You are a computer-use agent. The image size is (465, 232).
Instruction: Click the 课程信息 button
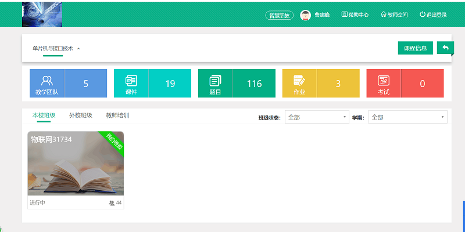pos(415,48)
